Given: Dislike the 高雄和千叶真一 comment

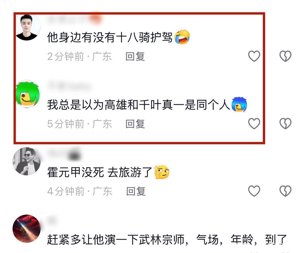Looking at the screenshot, I should [x=285, y=123].
